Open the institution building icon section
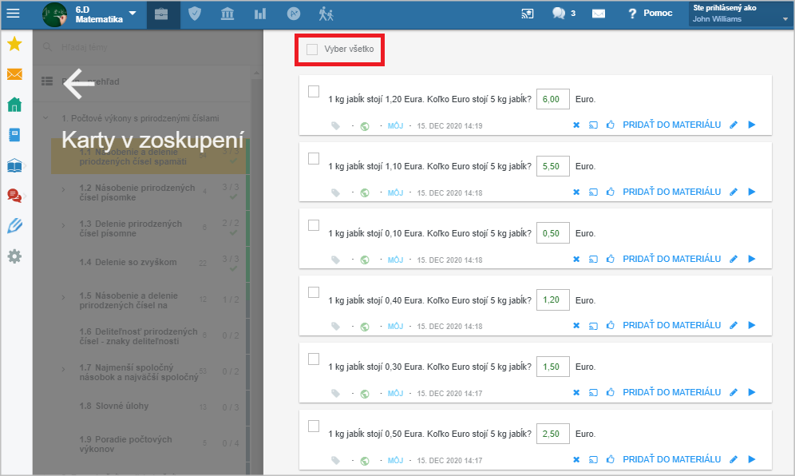This screenshot has width=795, height=476. point(227,14)
